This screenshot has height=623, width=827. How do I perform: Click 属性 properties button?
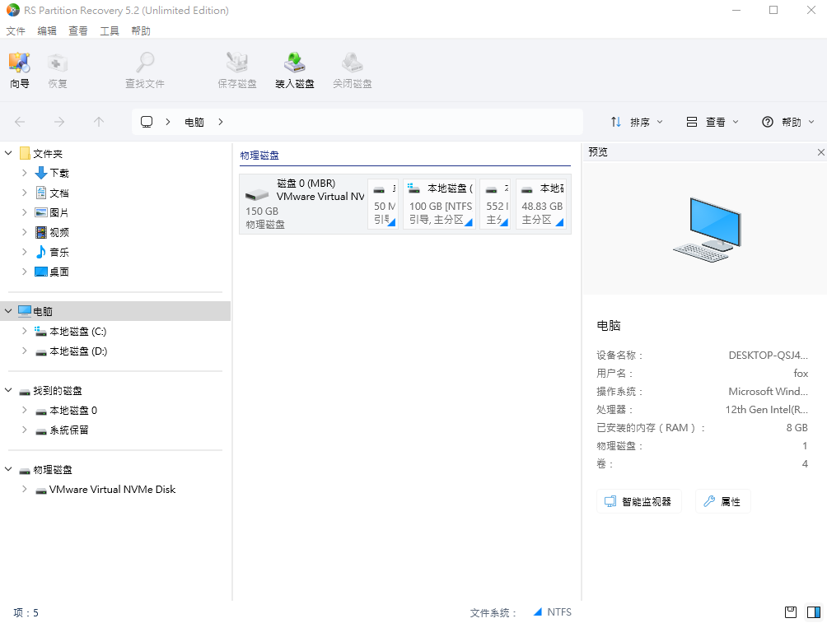(722, 501)
